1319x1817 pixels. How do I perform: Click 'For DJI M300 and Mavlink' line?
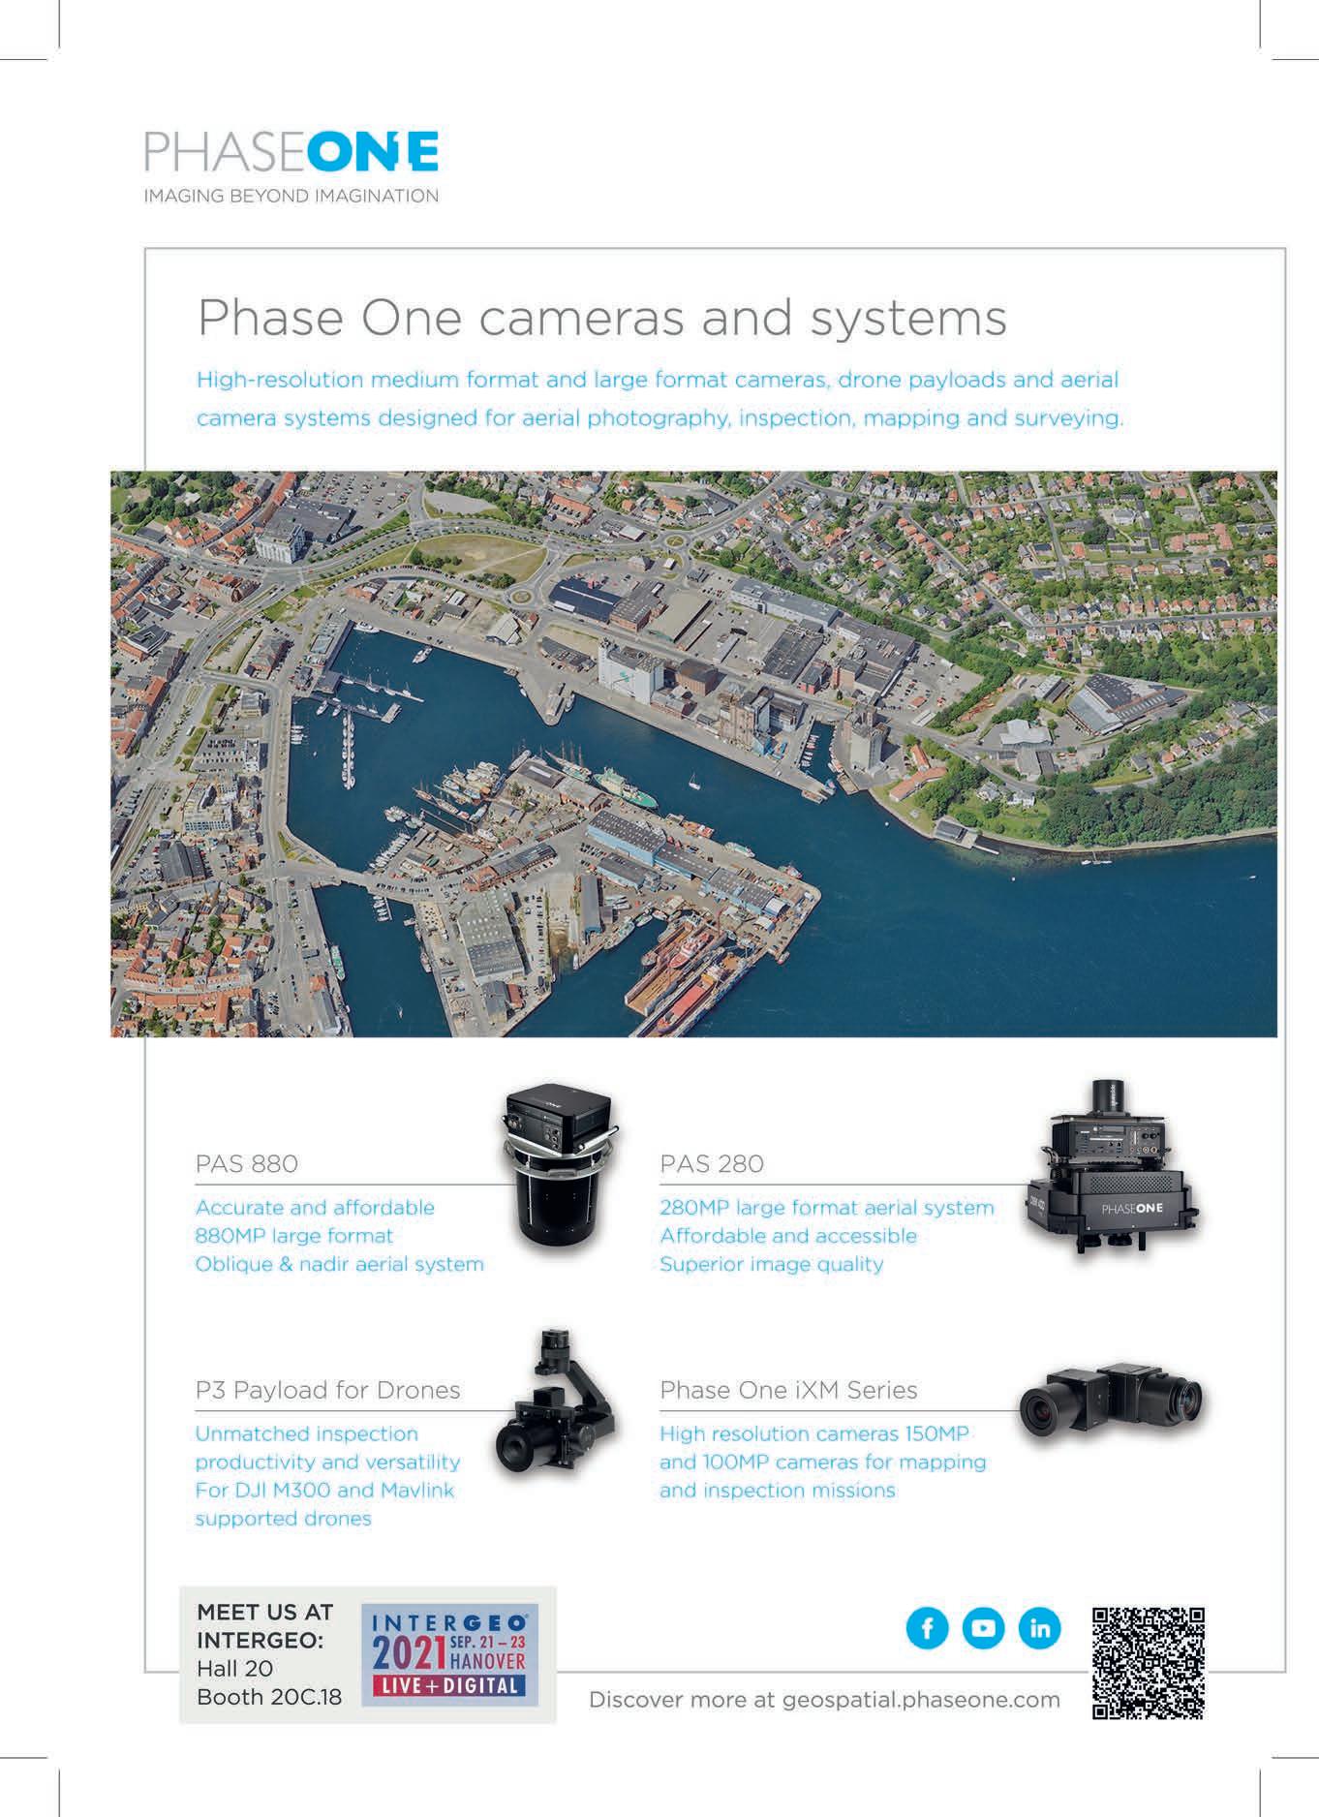tap(325, 1490)
